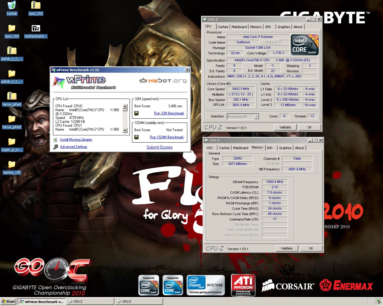Select the cpuz_153 zip archive icon
The height and width of the screenshot is (306, 383).
(36, 5)
